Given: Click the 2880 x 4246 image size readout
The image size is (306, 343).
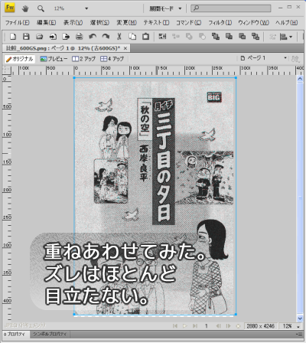Looking at the screenshot, I should pos(260,326).
